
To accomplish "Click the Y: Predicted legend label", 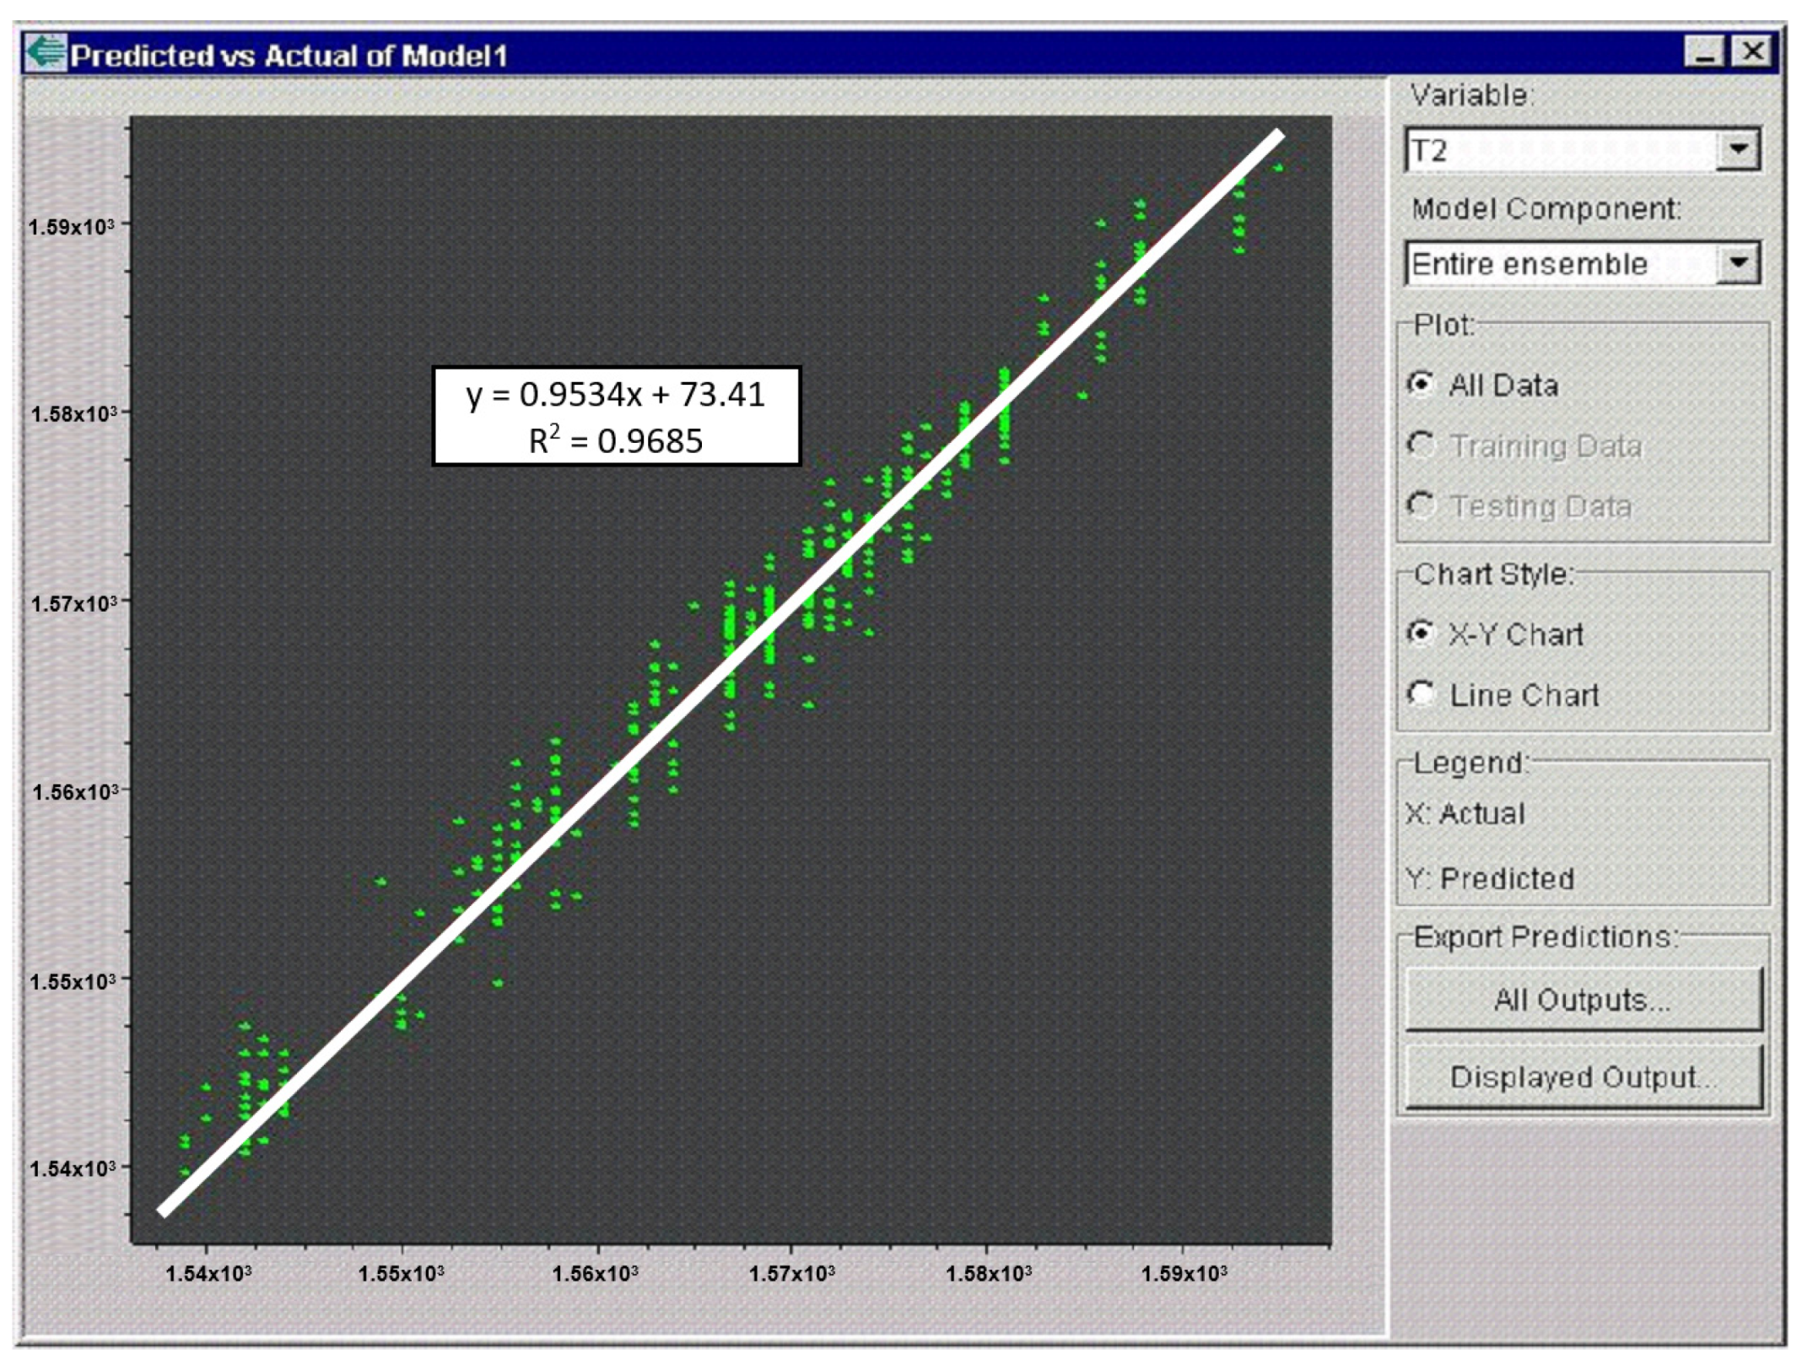I will point(1491,879).
